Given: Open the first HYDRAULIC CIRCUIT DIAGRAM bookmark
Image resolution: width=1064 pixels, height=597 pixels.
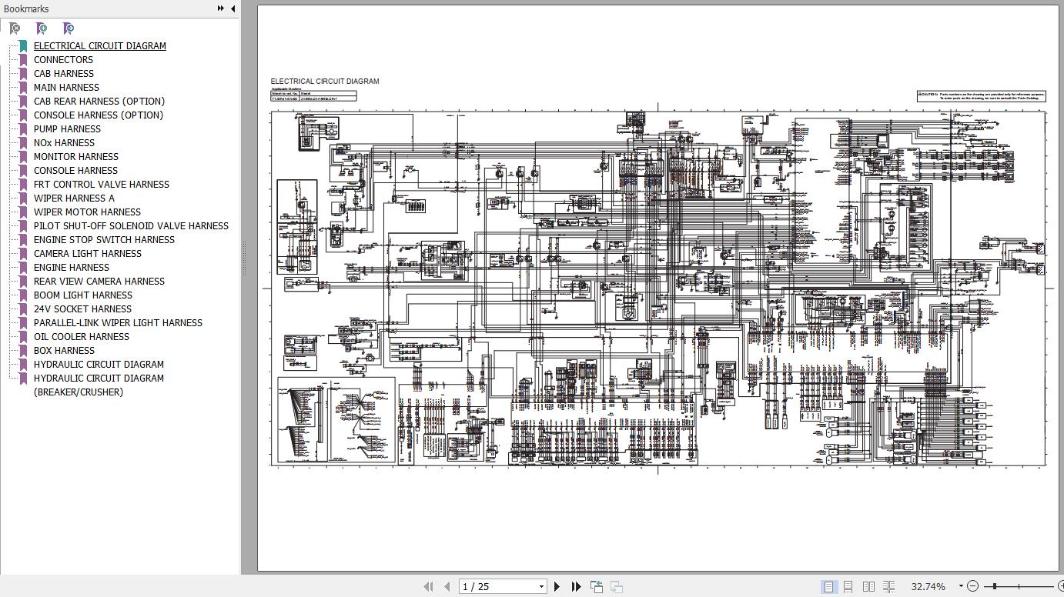Looking at the screenshot, I should pos(99,364).
